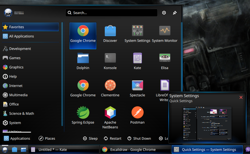
Task: Click the launcher configure gear icon
Action: (164, 13)
